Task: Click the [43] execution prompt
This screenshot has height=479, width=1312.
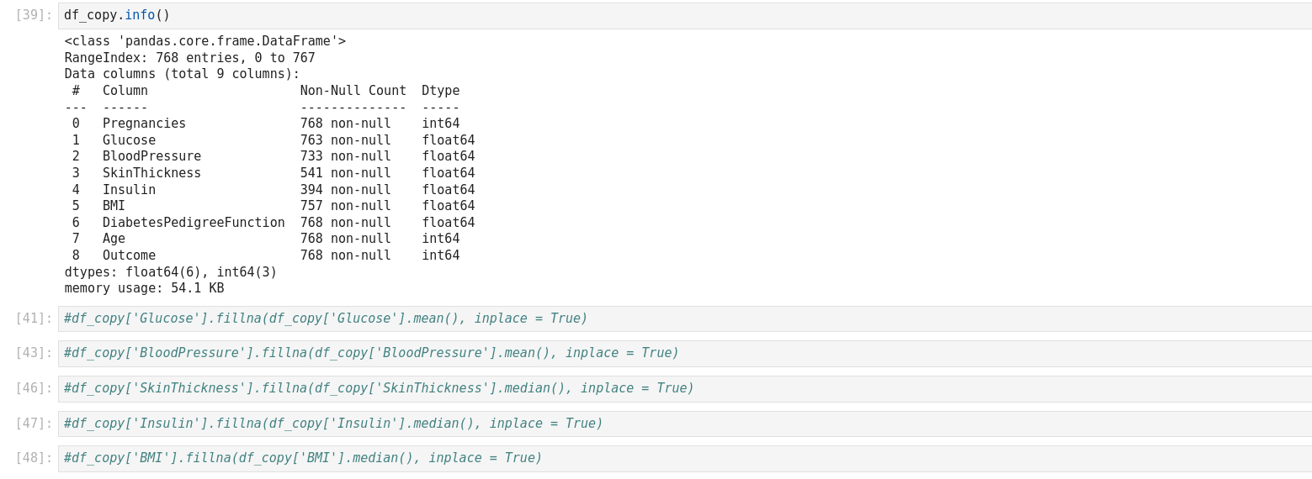Action: pos(34,353)
